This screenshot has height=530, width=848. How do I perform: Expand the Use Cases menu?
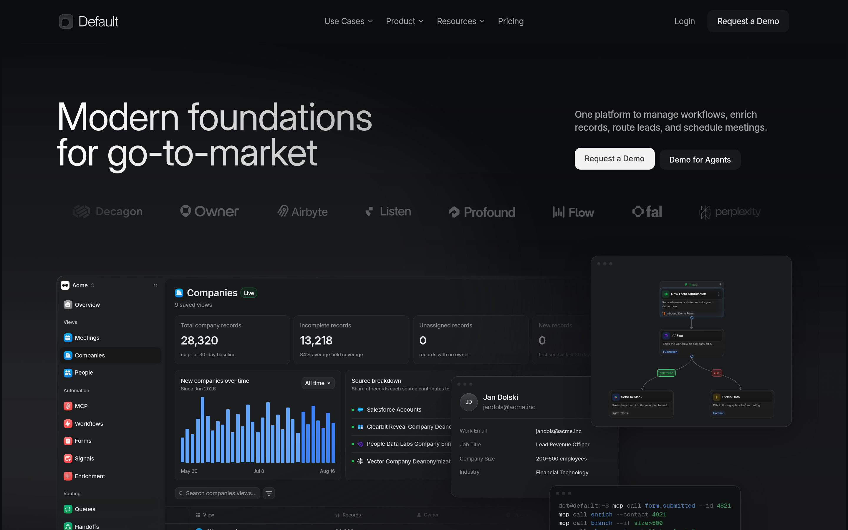pos(348,21)
